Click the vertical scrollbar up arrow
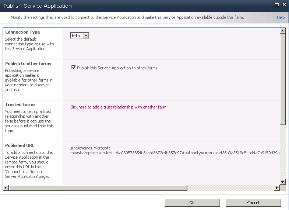The height and width of the screenshot is (210, 289). [282, 31]
